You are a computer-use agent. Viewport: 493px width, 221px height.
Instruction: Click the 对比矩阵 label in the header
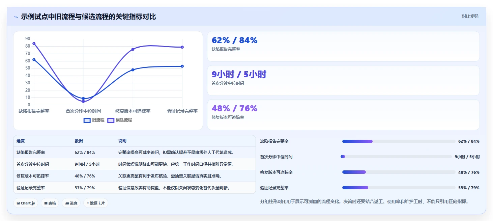[x=470, y=16]
